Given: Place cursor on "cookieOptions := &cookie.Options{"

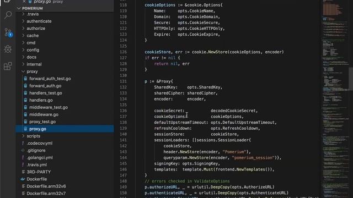Looking at the screenshot, I should point(183,5).
